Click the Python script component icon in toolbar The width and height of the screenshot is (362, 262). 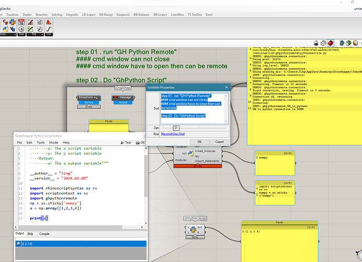click(12, 22)
